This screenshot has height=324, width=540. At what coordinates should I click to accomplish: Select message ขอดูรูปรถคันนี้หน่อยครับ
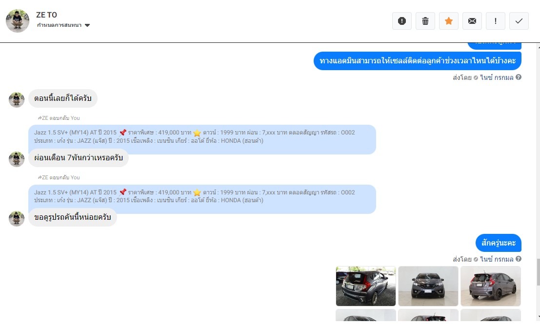[x=72, y=217]
